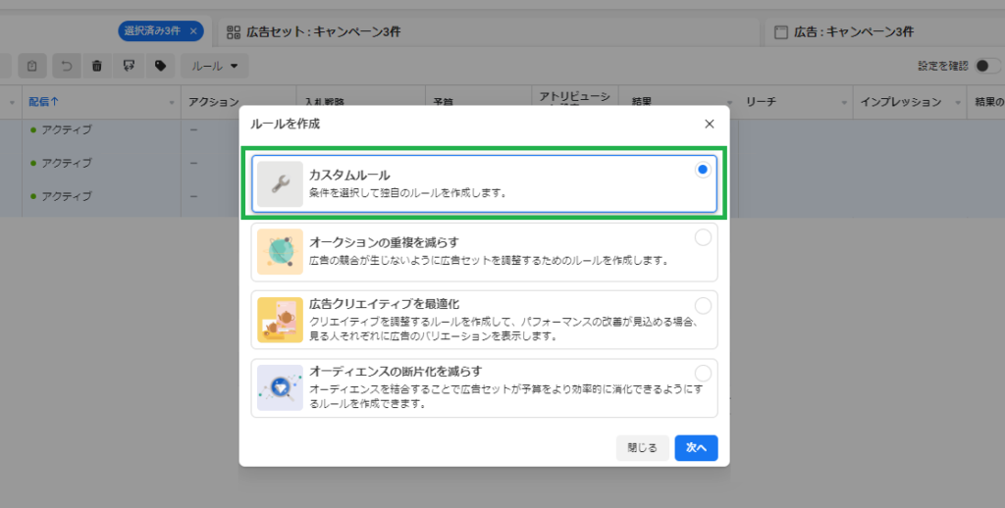Select the カスタムルール radio button
This screenshot has width=1005, height=508.
(703, 170)
